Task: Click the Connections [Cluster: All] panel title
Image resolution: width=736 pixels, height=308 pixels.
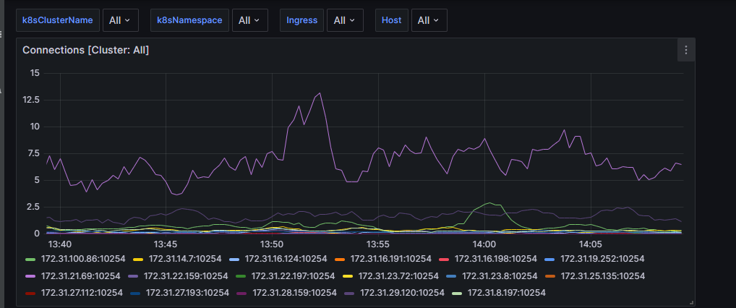Action: coord(86,50)
